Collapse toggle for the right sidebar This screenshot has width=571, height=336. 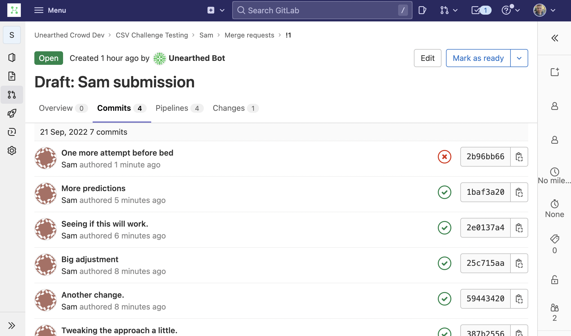(x=554, y=38)
